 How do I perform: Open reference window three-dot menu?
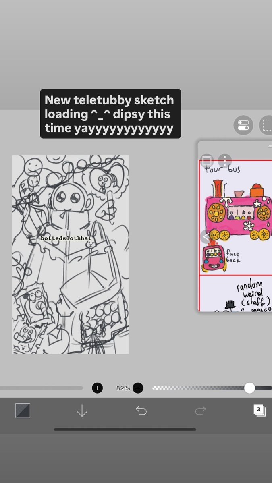[x=225, y=160]
